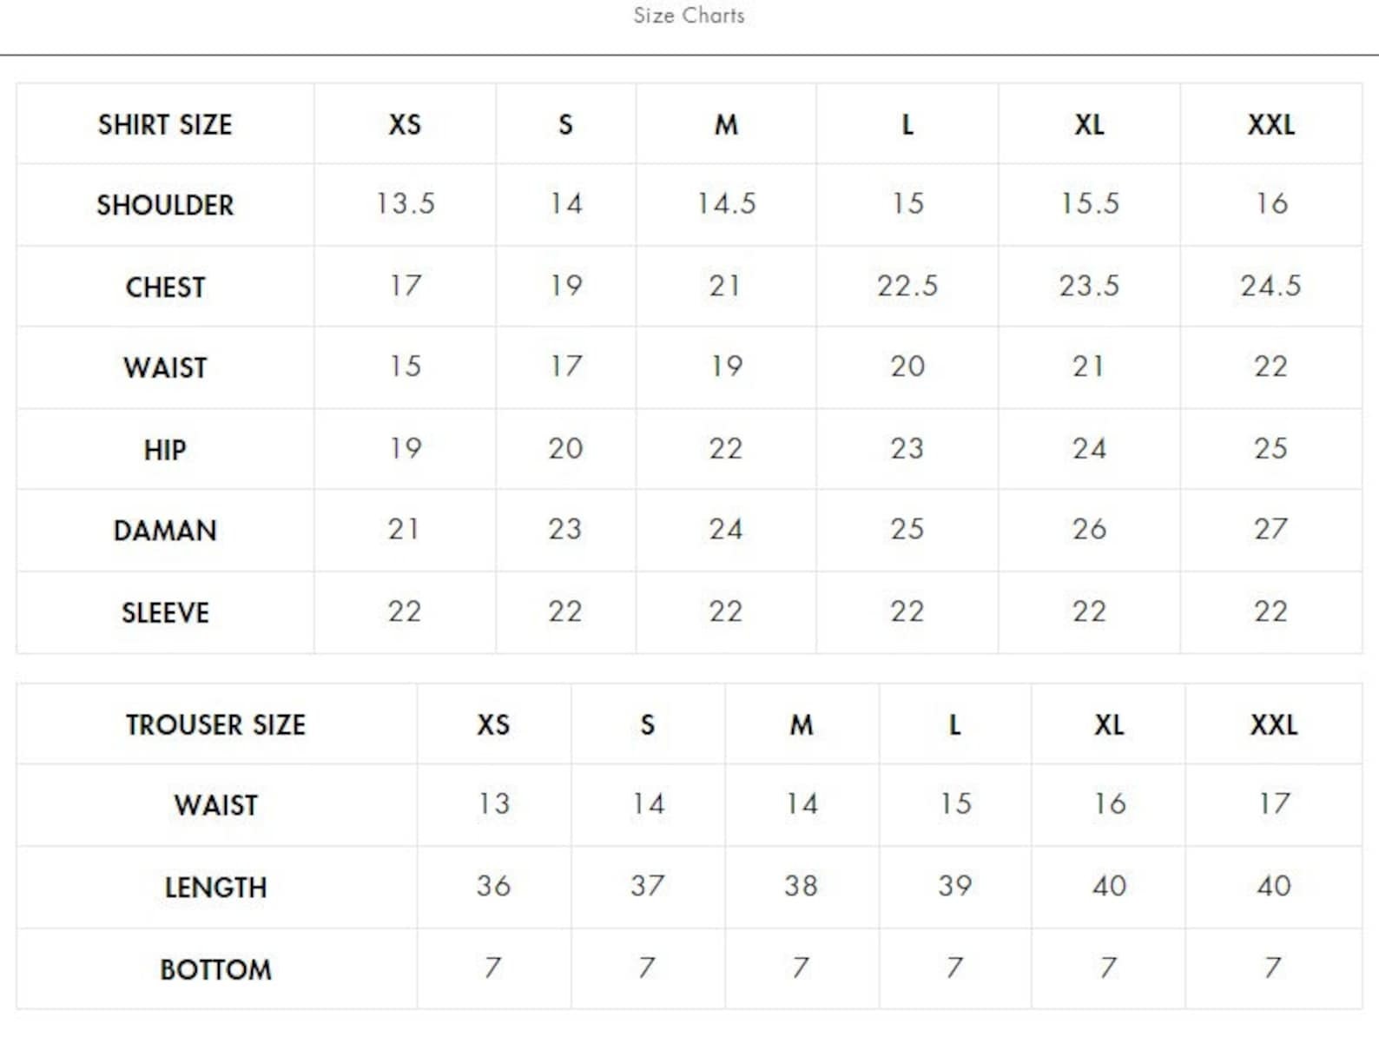Click the SLEEVE row label
Screen dimensions: 1379x1057
coord(165,613)
